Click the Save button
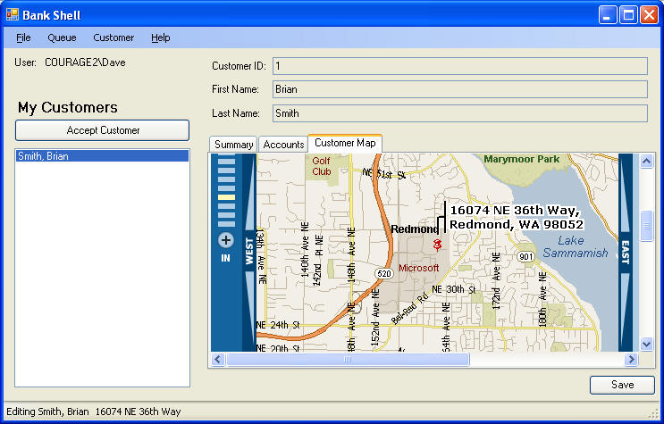The height and width of the screenshot is (424, 664). [622, 385]
